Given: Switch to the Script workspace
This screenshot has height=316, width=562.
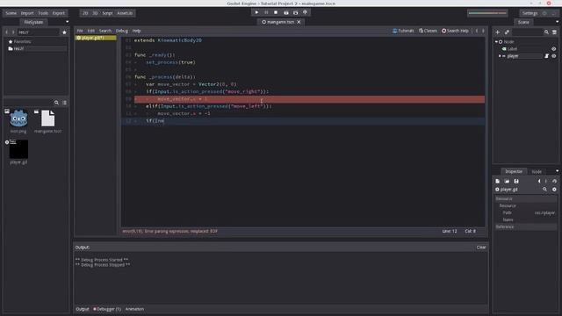Looking at the screenshot, I should pyautogui.click(x=107, y=13).
